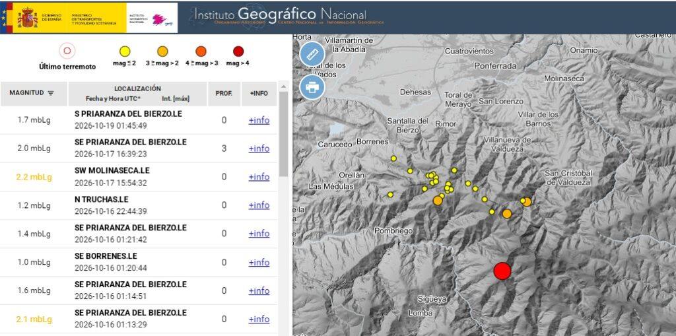
Task: Open +info for 2.1 mbLg earthquake at 01:13:29
Action: tap(259, 319)
